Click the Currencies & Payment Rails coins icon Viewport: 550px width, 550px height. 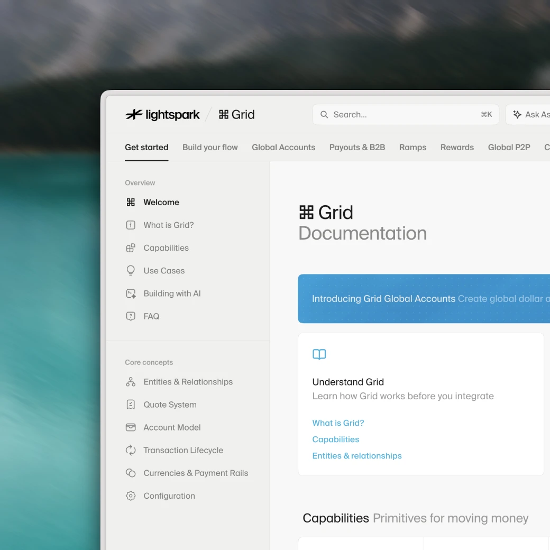[131, 473]
